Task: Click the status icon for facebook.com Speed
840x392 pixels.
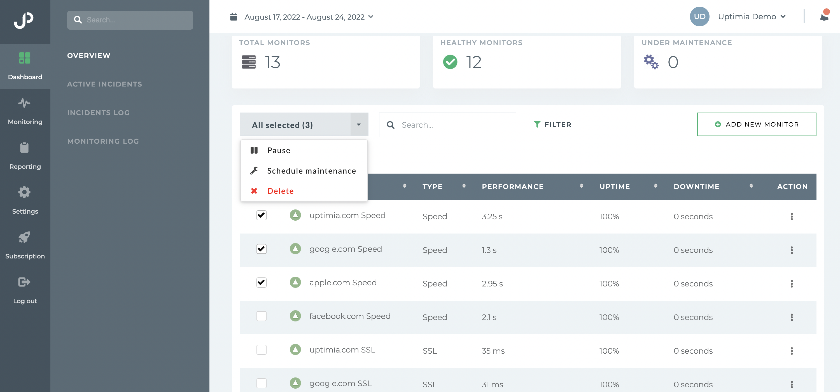Action: click(x=295, y=316)
